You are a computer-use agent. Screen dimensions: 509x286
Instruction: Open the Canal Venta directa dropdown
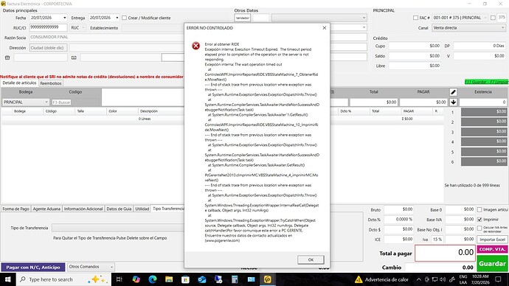[x=502, y=28]
